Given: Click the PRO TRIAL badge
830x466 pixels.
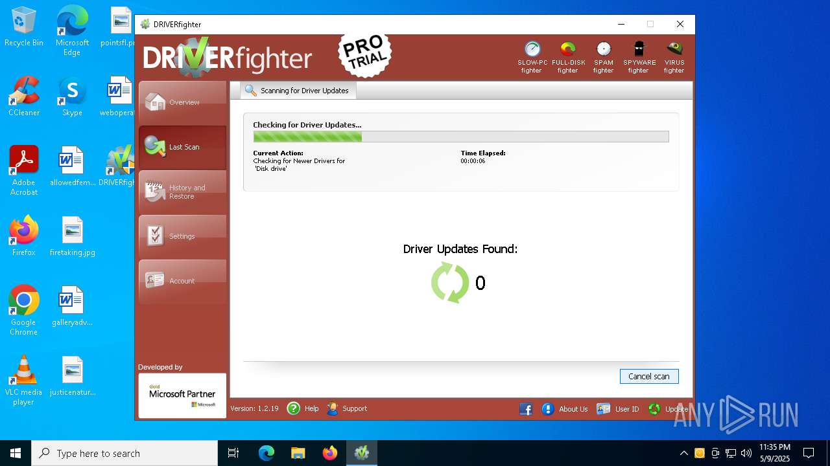Looking at the screenshot, I should point(366,55).
